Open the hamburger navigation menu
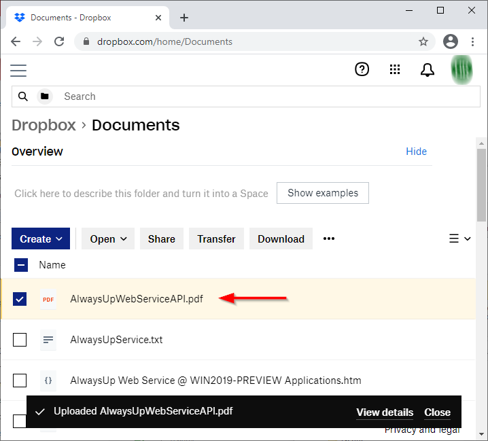This screenshot has width=488, height=441. [18, 71]
